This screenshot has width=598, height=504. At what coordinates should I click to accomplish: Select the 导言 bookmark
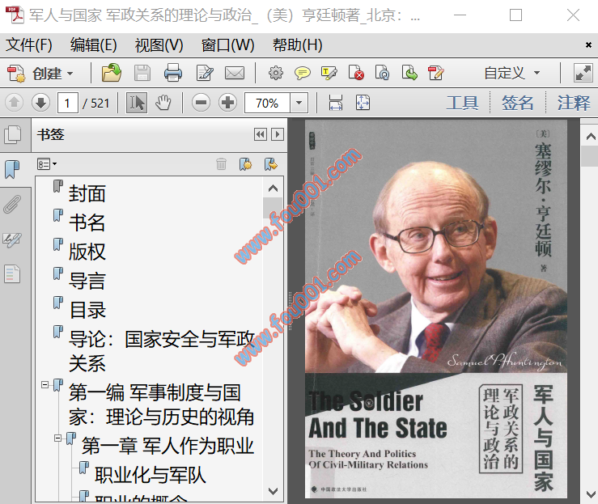(x=87, y=281)
